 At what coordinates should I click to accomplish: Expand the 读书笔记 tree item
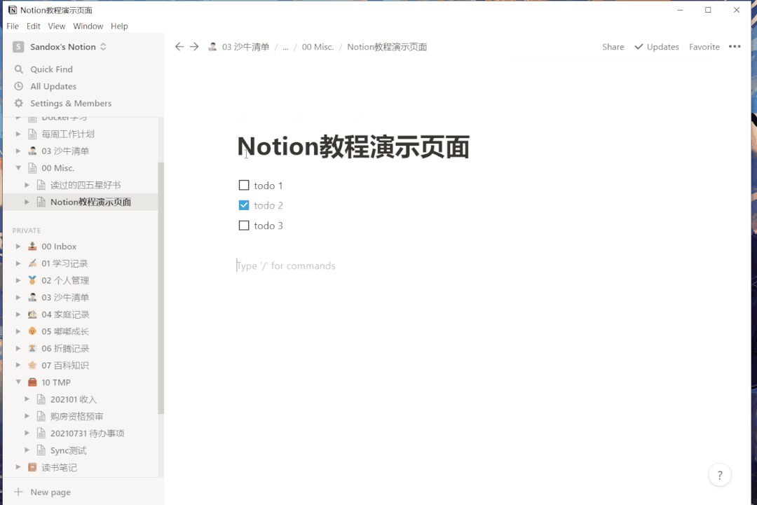tap(18, 467)
